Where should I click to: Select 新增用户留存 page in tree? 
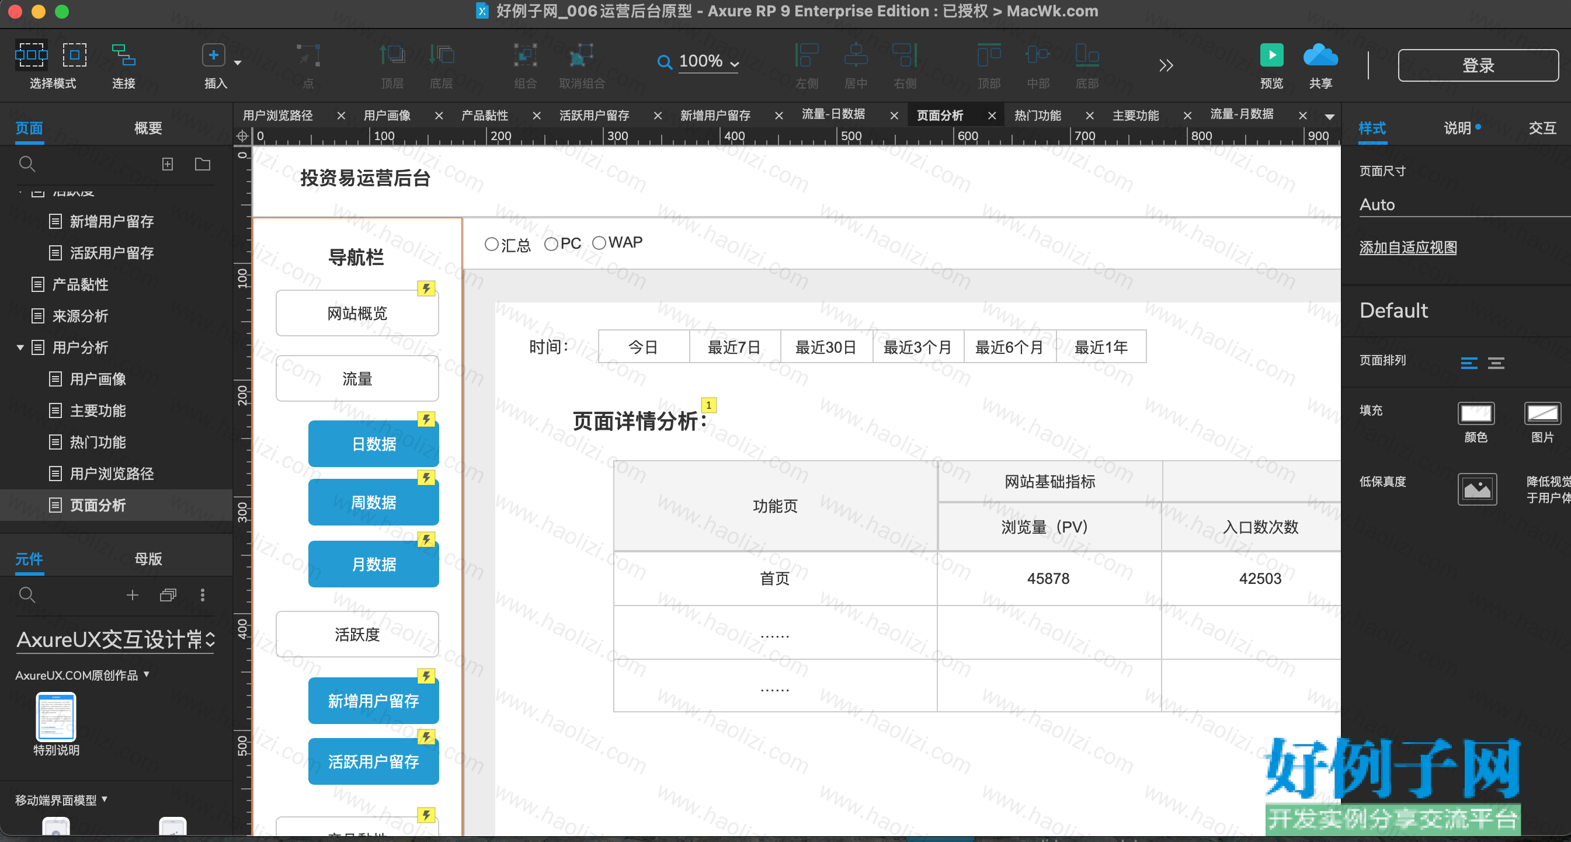(x=112, y=221)
